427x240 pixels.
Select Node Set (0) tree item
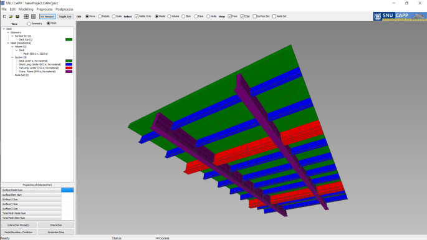tap(22, 75)
